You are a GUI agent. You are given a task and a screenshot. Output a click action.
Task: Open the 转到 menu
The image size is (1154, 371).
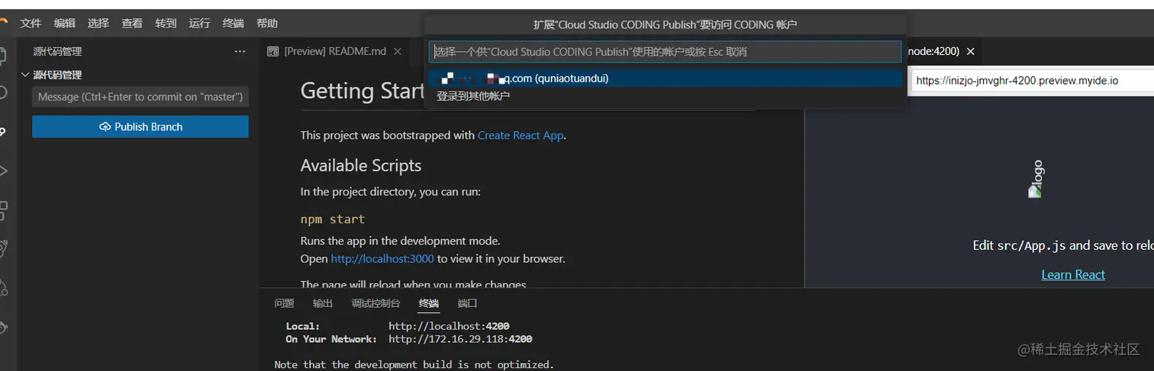(x=166, y=24)
